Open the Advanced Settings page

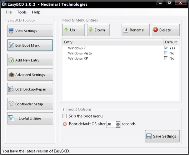(x=30, y=75)
